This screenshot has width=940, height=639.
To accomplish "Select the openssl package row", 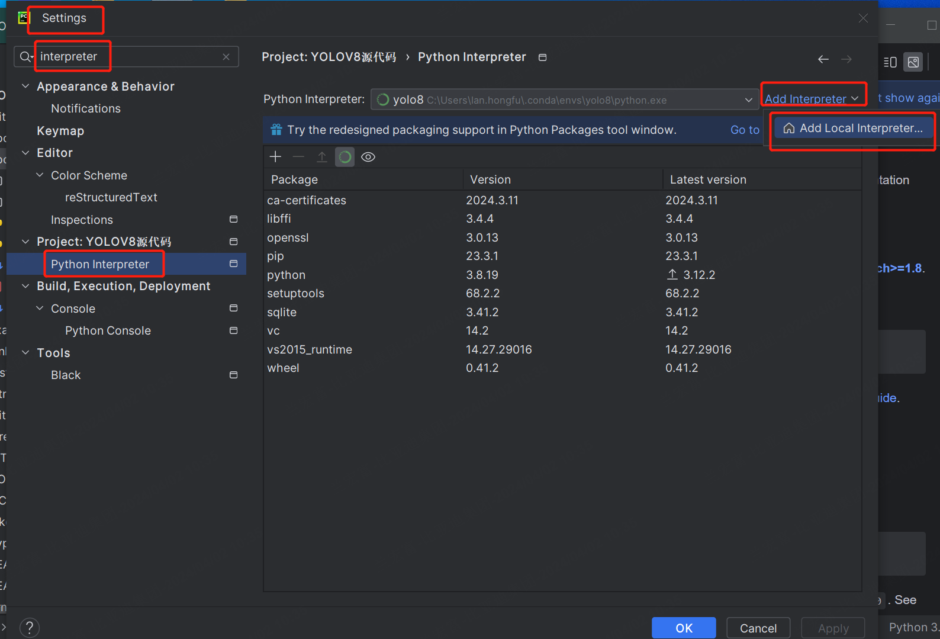I will (x=562, y=237).
